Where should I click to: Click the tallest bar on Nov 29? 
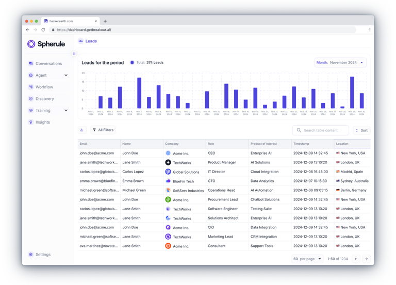352,92
